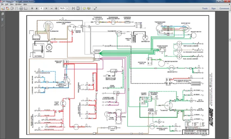
Task: Click the STARTER label in the diagram
Action: [49, 52]
